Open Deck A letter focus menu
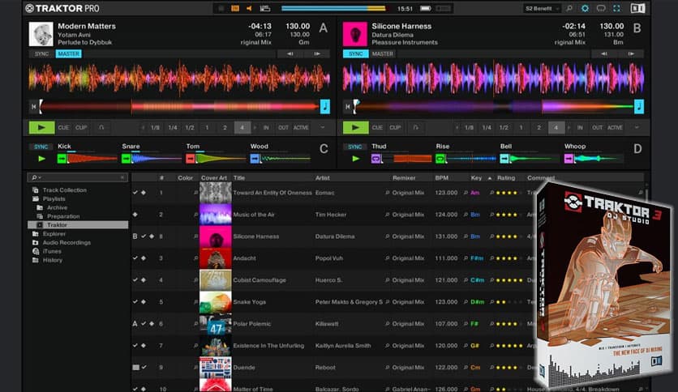The width and height of the screenshot is (678, 392). 324,28
